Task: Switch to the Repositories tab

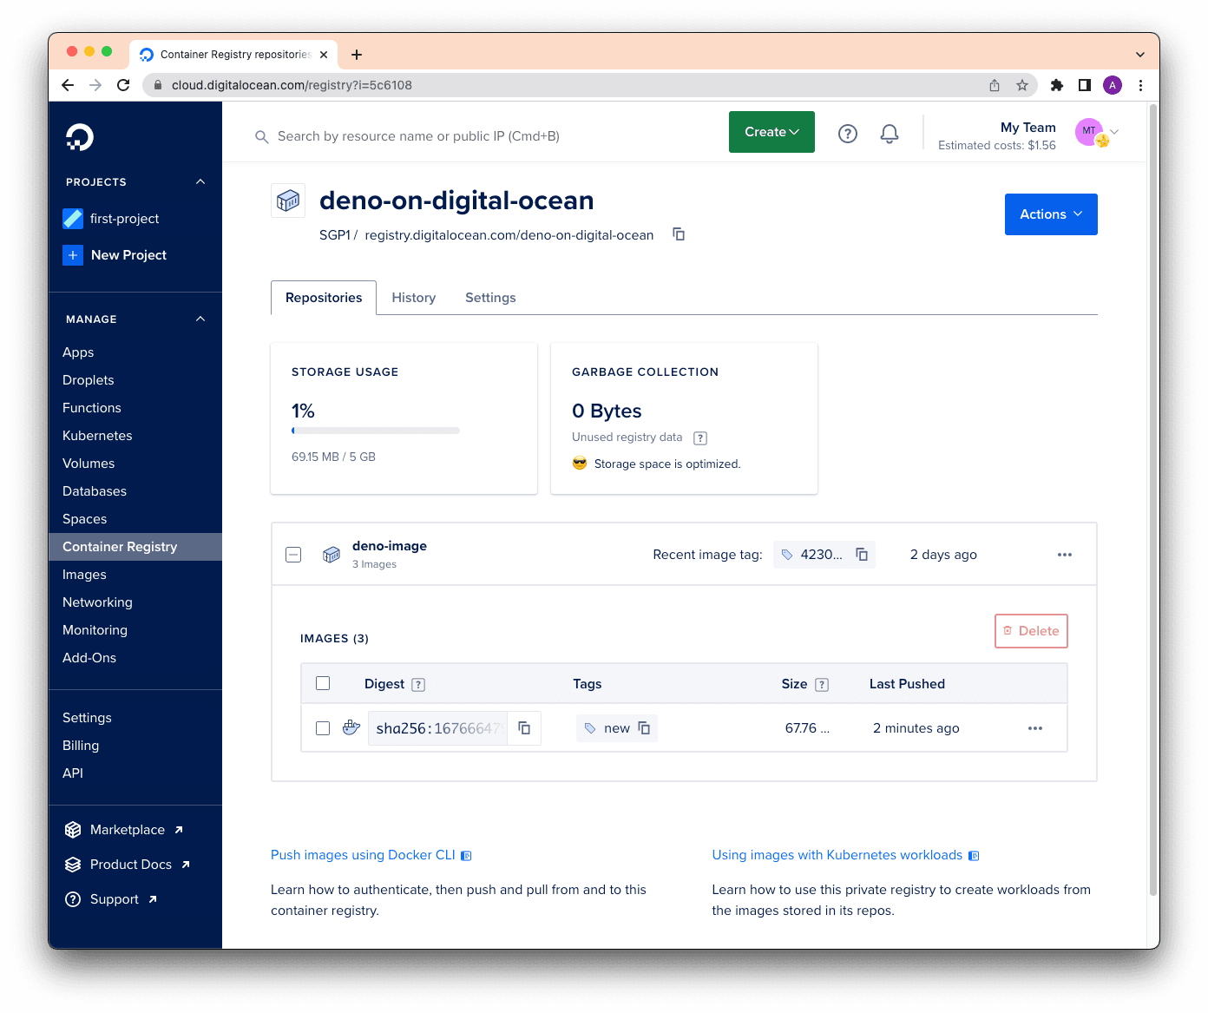Action: click(324, 298)
